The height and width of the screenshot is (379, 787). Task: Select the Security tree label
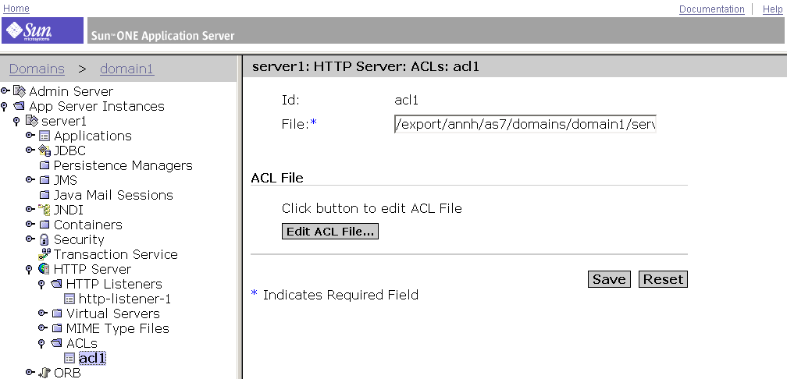(x=79, y=239)
